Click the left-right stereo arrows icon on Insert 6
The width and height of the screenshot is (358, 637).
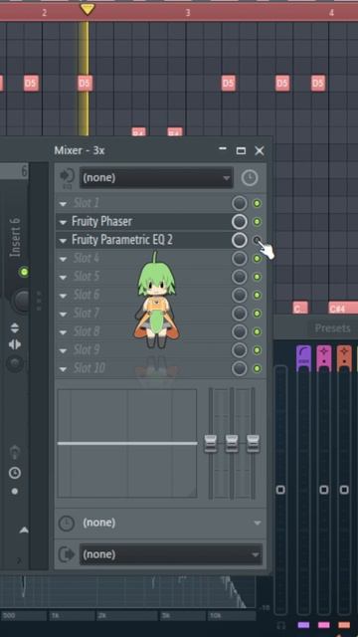14,345
